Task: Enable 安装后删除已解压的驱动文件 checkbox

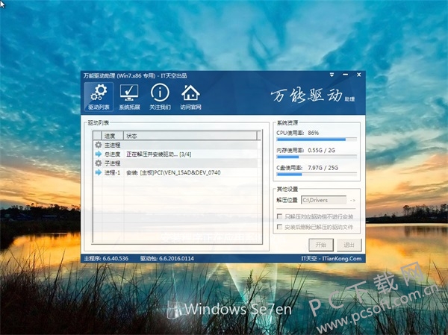Action: tap(279, 227)
